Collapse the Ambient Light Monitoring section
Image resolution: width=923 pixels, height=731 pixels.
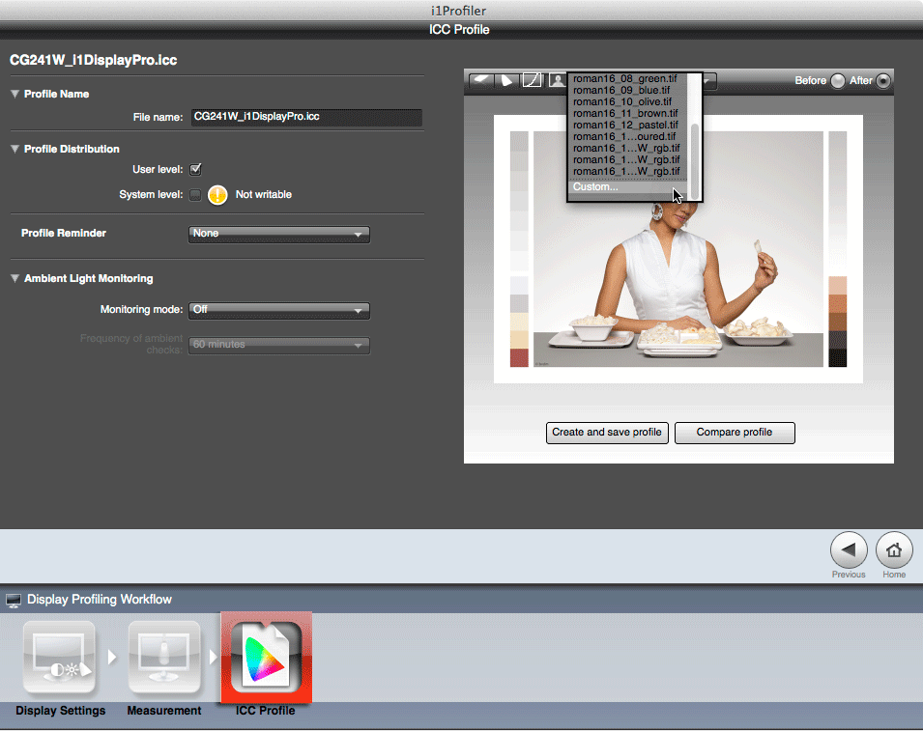(15, 279)
